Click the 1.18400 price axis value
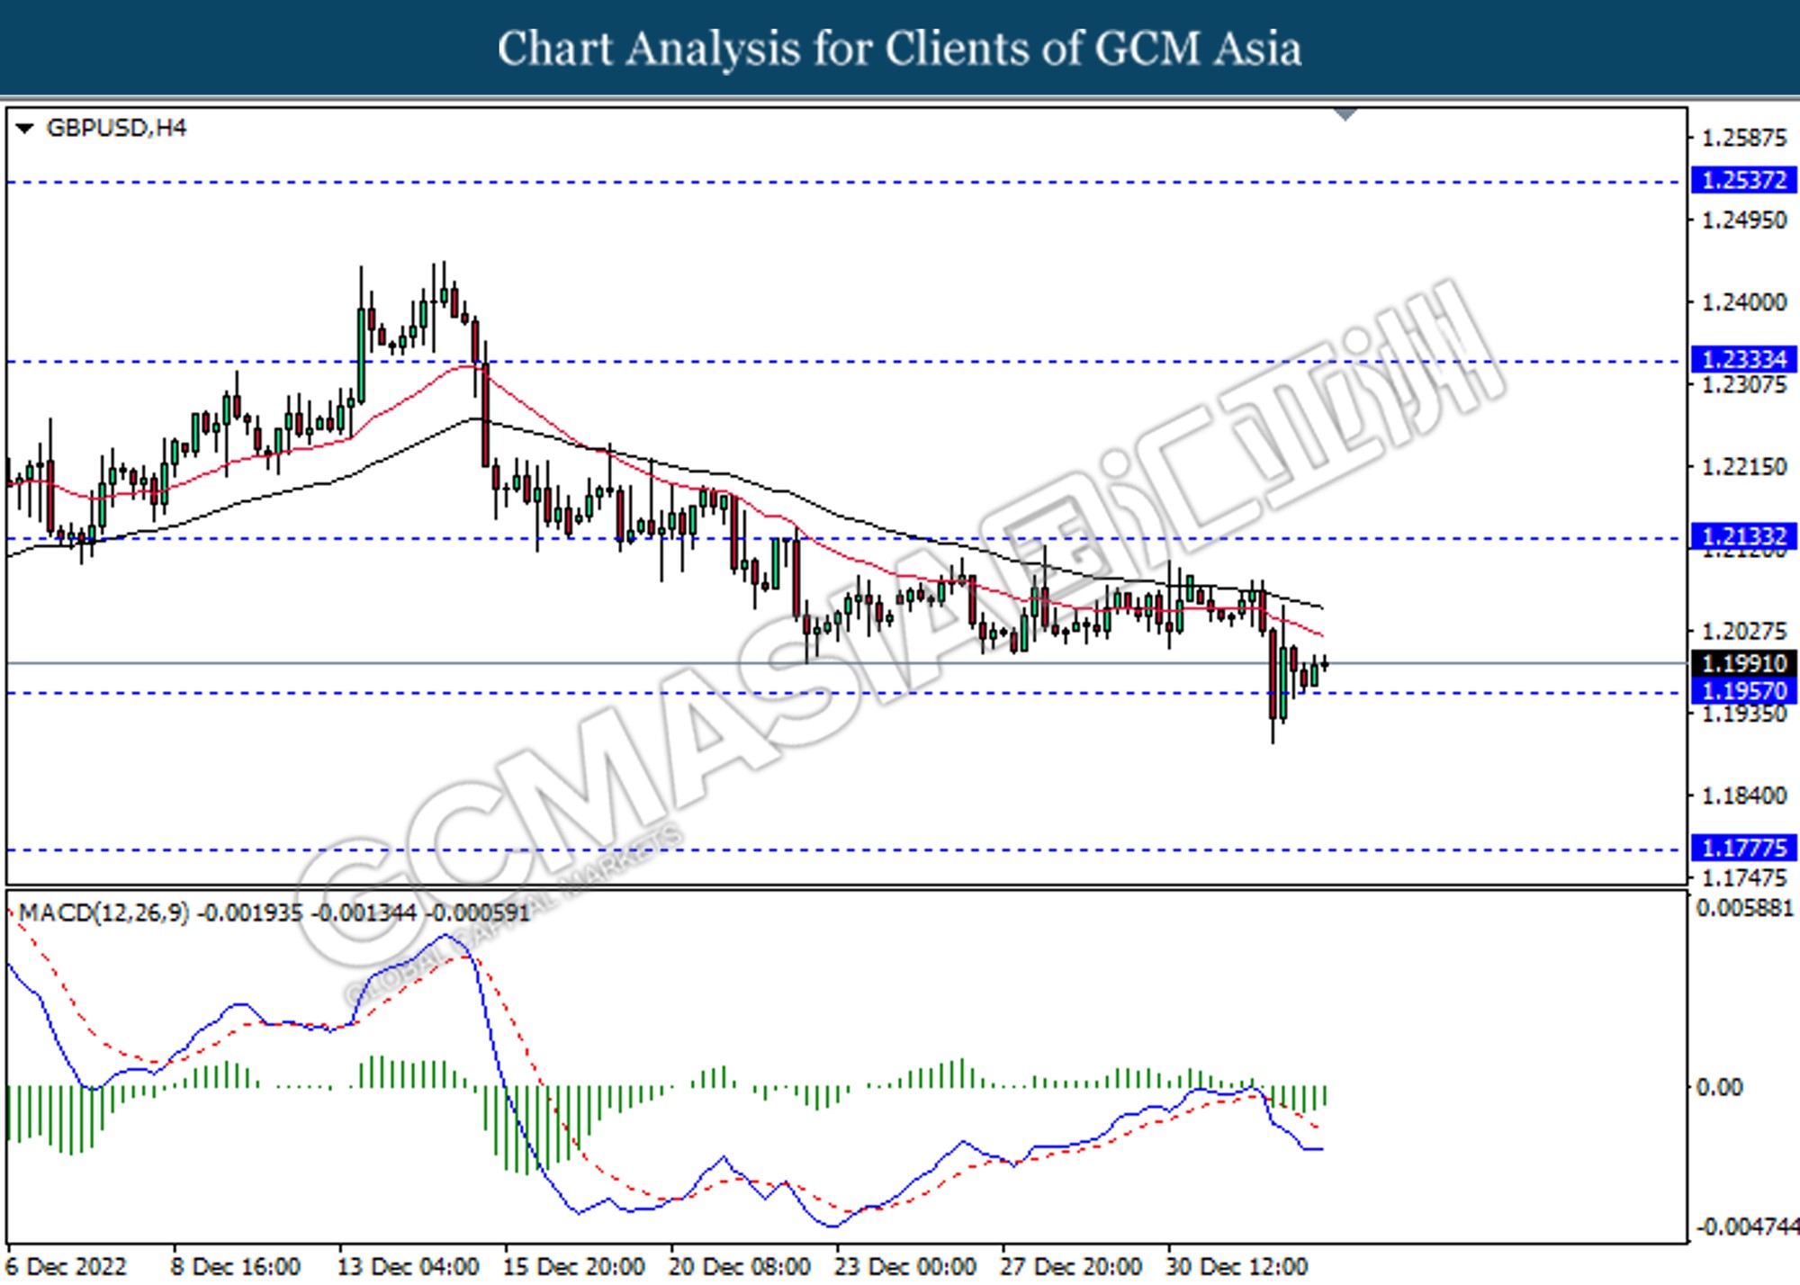This screenshot has height=1285, width=1800. [1744, 796]
